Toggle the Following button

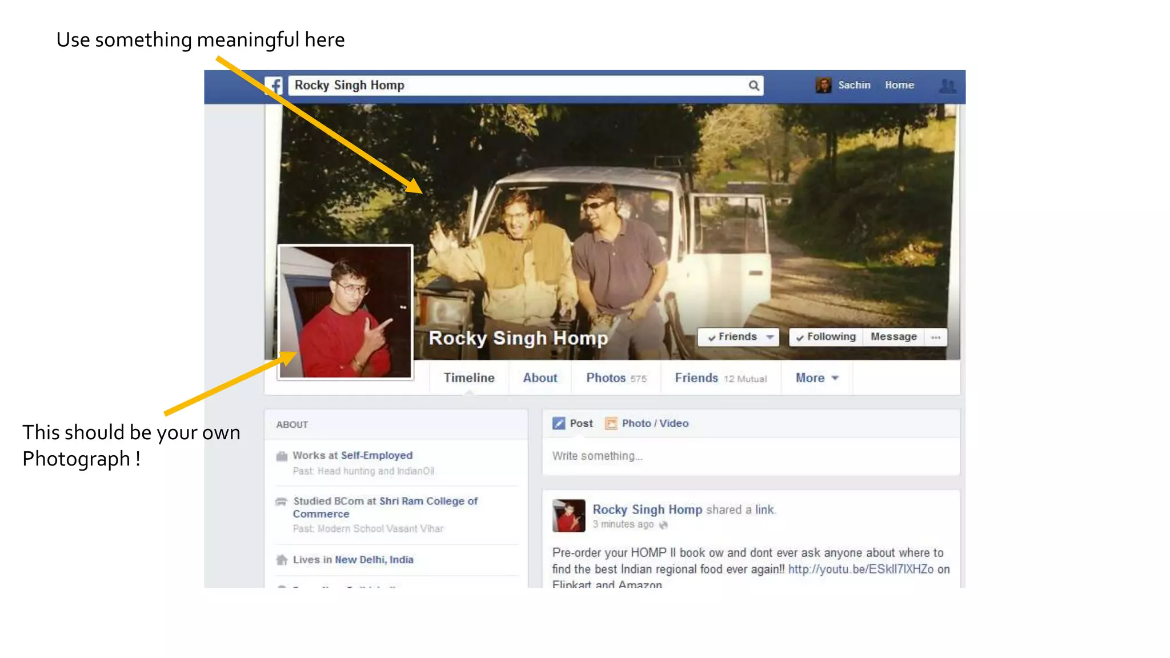coord(826,337)
